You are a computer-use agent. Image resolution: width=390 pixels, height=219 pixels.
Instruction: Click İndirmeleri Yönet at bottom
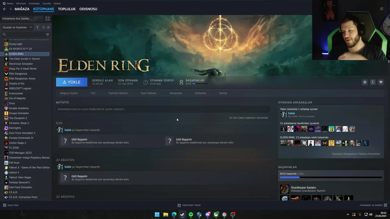pyautogui.click(x=189, y=205)
